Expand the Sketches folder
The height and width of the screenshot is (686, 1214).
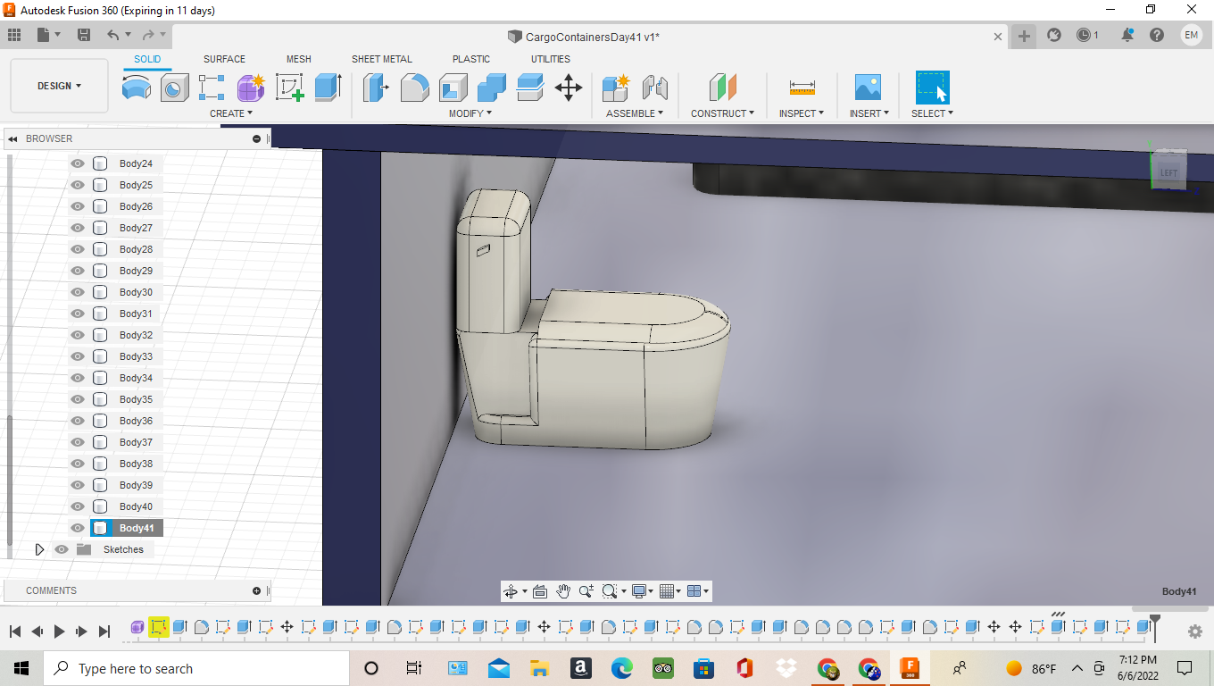pyautogui.click(x=39, y=549)
